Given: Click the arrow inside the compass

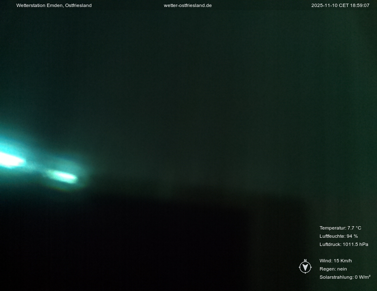Looking at the screenshot, I should tap(305, 268).
